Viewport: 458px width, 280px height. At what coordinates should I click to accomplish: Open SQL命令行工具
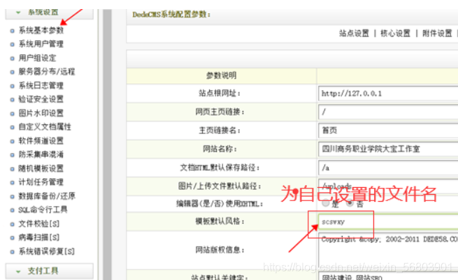tap(43, 209)
